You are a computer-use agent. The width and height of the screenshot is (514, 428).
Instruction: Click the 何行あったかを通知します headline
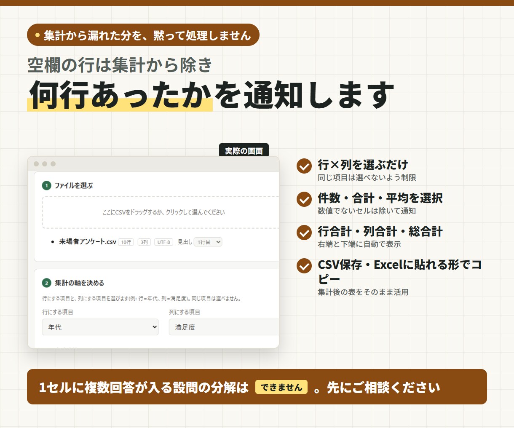[x=211, y=95]
